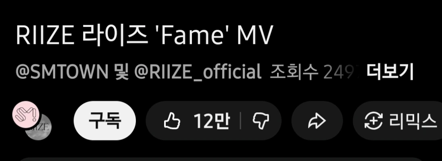442x161 pixels.
Task: Tap the 조회수 view count text
Action: [294, 72]
